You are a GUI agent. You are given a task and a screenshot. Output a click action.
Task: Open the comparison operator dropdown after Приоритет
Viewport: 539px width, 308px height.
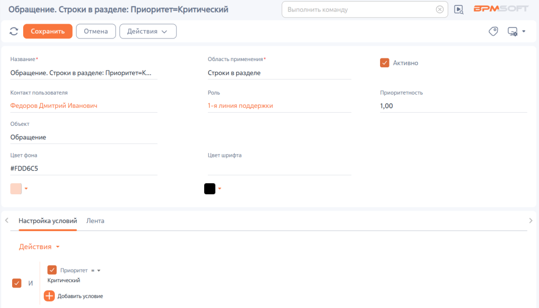click(x=96, y=271)
